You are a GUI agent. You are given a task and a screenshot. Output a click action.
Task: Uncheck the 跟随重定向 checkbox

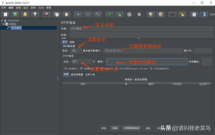[x=81, y=68]
